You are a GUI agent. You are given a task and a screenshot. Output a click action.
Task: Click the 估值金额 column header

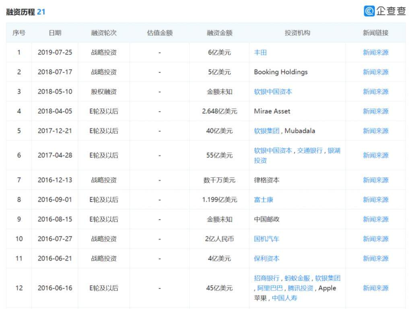(x=160, y=33)
